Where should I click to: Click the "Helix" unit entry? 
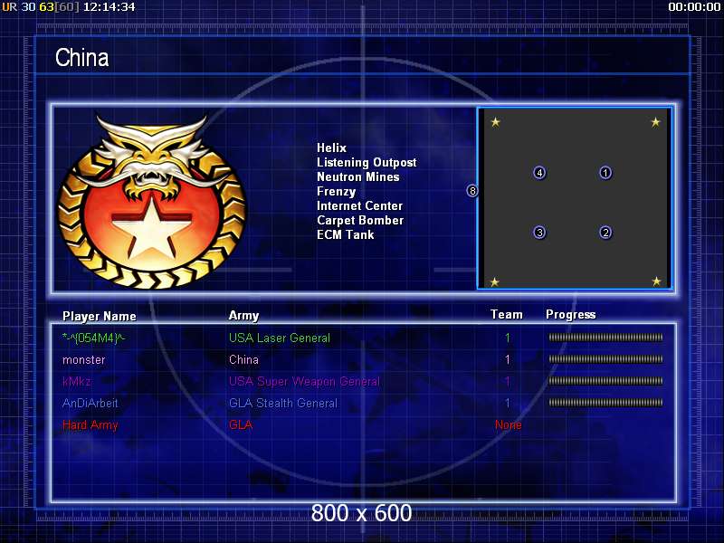click(x=331, y=148)
